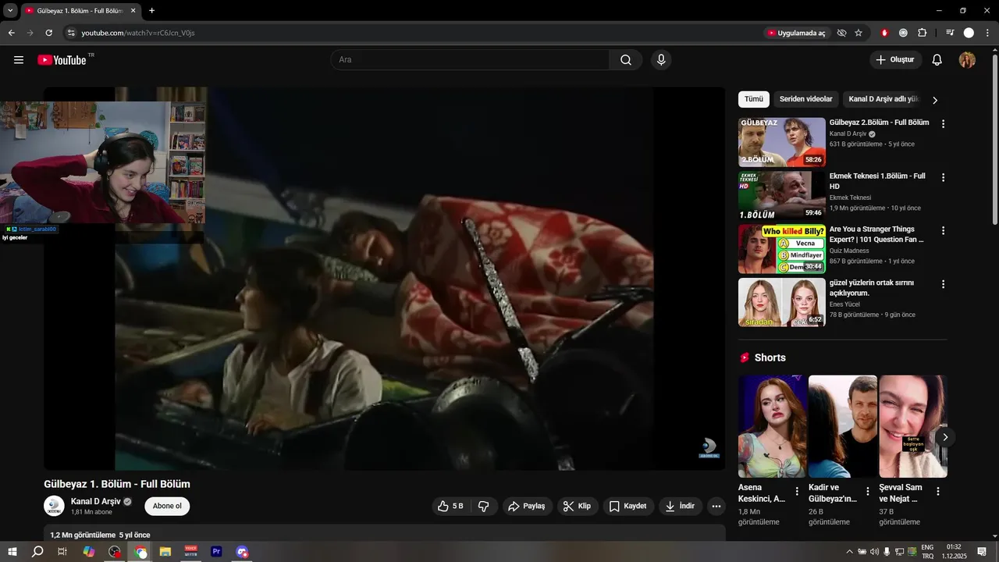This screenshot has height=562, width=999.
Task: Go back in browser history
Action: coord(12,33)
